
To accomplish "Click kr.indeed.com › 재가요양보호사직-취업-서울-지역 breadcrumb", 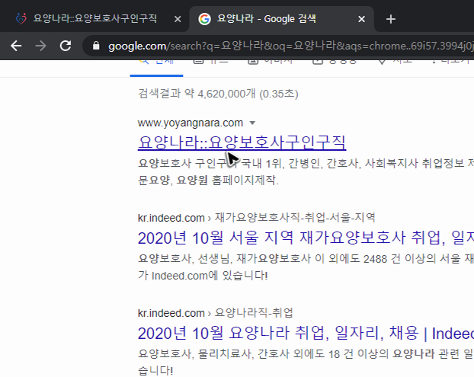I will click(256, 218).
